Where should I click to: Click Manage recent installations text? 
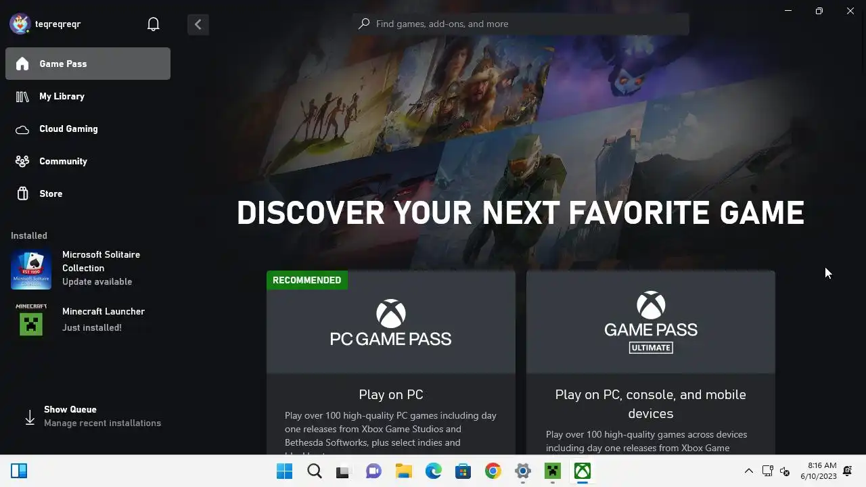pos(103,423)
